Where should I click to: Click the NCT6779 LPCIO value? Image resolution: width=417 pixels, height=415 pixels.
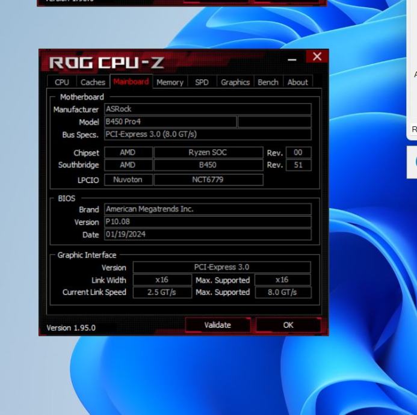pyautogui.click(x=208, y=180)
